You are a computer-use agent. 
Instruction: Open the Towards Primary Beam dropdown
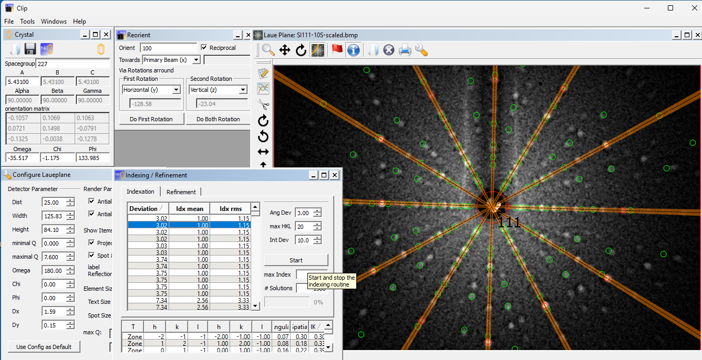196,60
